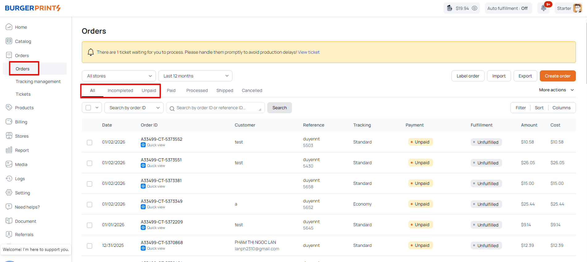Check the box for order A33499-CT-5373551

[90, 163]
